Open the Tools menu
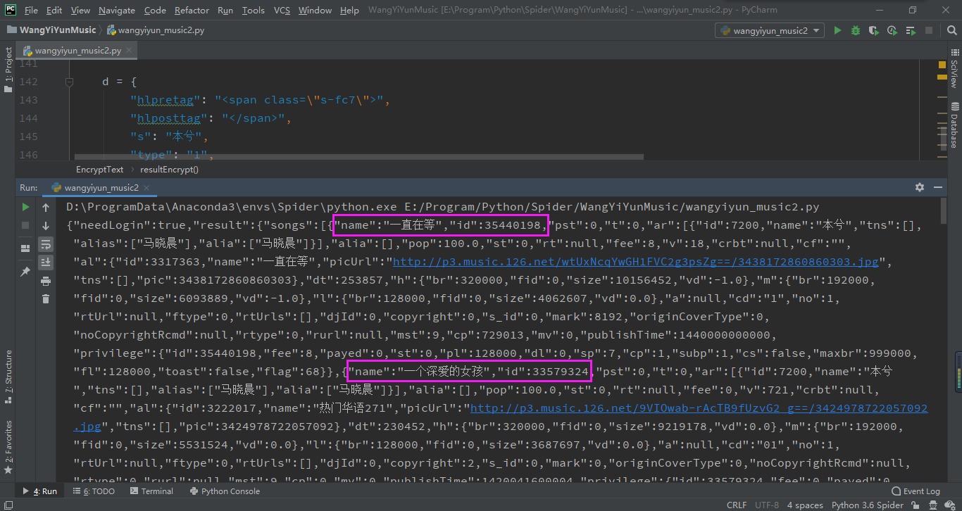Image resolution: width=962 pixels, height=511 pixels. coord(253,10)
